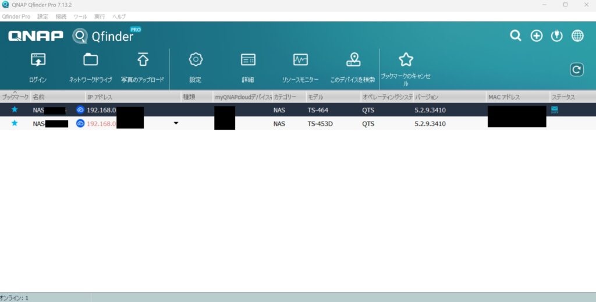Sort by オペレーティングシステム column header

click(x=387, y=97)
